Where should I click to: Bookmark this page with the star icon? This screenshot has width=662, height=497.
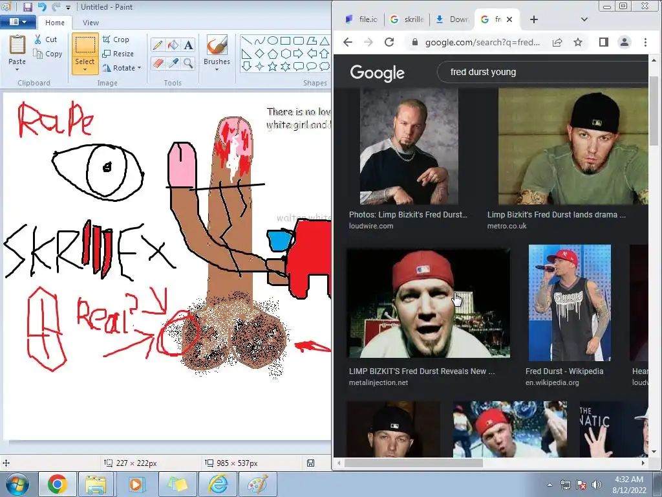click(578, 42)
